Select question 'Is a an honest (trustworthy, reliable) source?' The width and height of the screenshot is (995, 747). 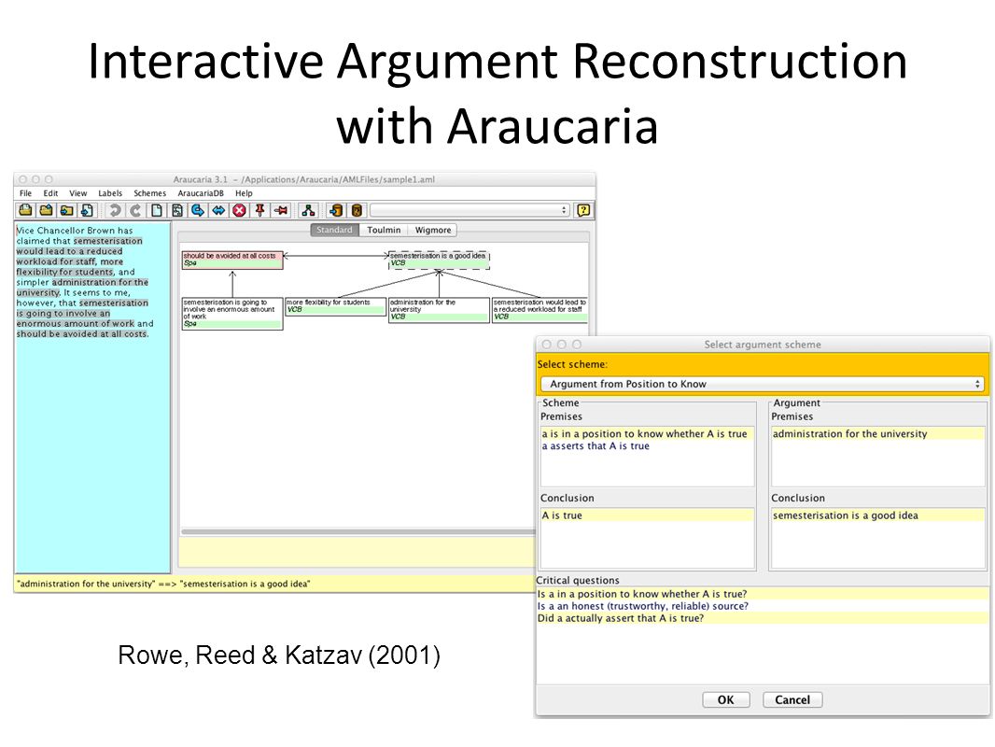tap(762, 606)
